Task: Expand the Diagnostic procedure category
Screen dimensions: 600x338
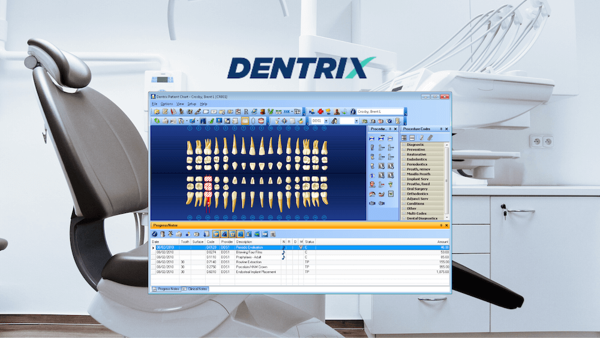Action: click(x=404, y=145)
